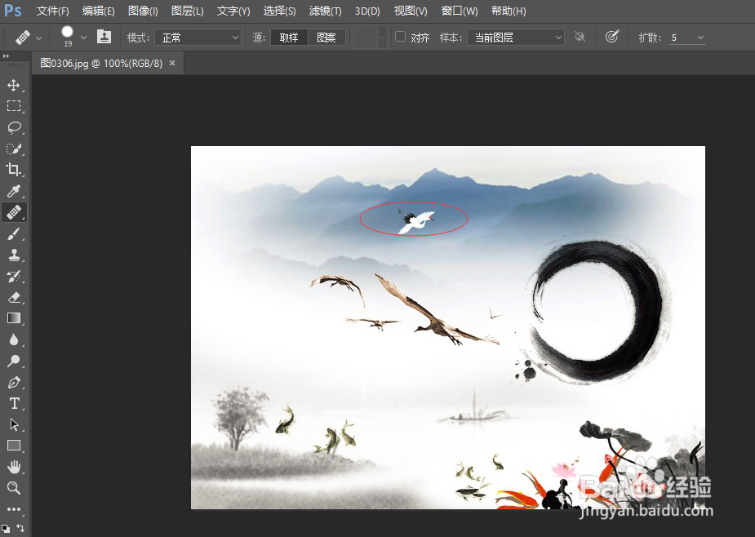This screenshot has width=755, height=537.
Task: Open the 3D(D) menu
Action: [367, 11]
